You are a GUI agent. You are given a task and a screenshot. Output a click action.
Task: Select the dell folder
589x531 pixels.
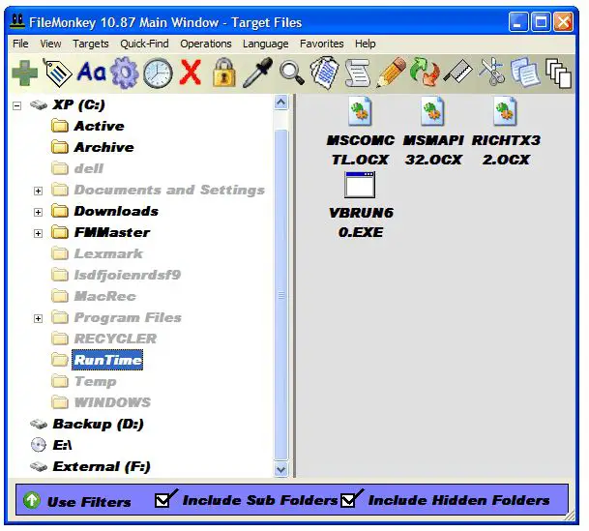pos(89,168)
